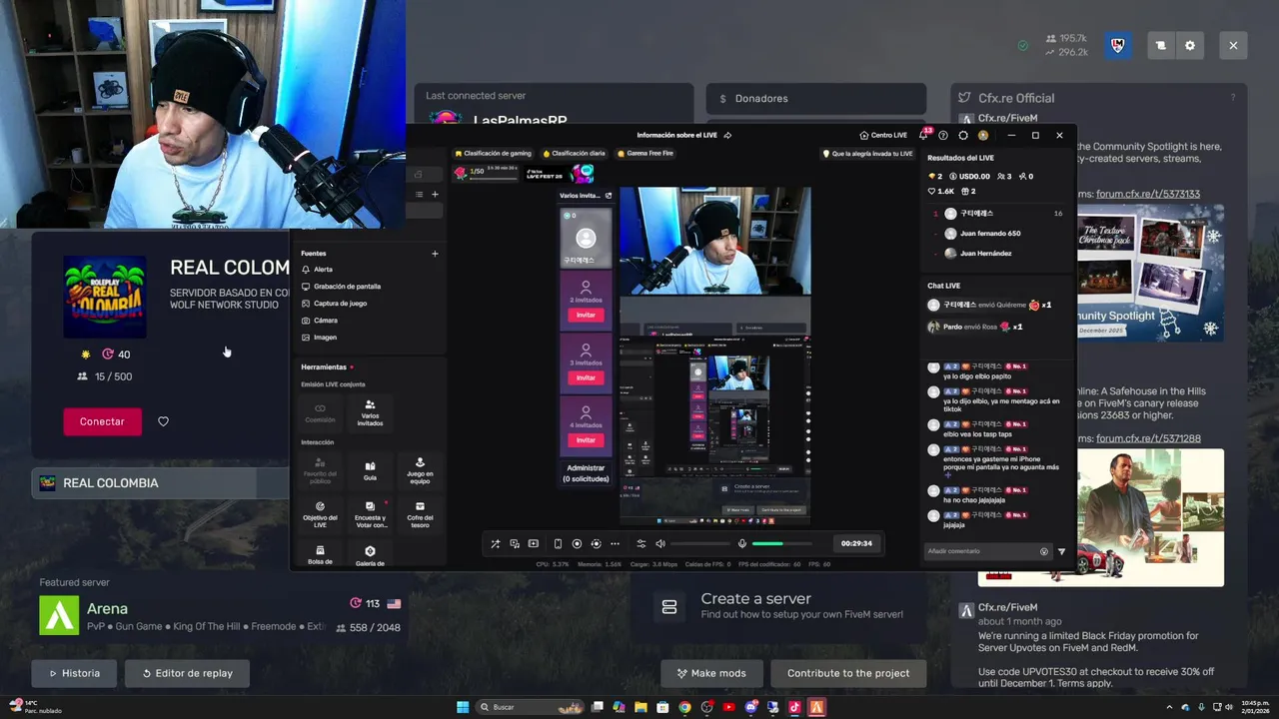Viewport: 1279px width, 719px height.
Task: Open the Varios invitados tool
Action: [x=370, y=412]
